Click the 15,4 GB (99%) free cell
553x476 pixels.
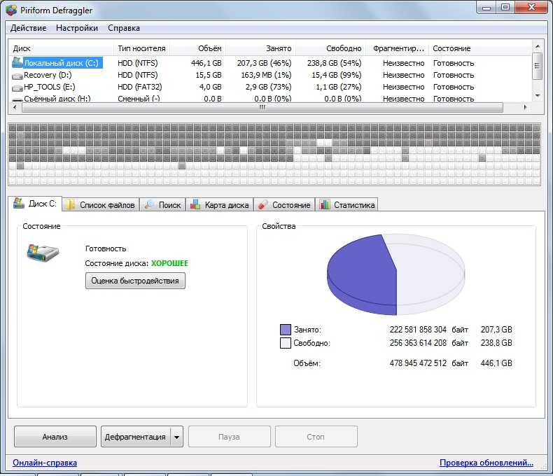(x=337, y=75)
